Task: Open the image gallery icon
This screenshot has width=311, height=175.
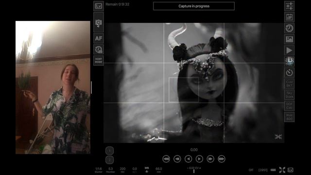Action: pos(289,39)
